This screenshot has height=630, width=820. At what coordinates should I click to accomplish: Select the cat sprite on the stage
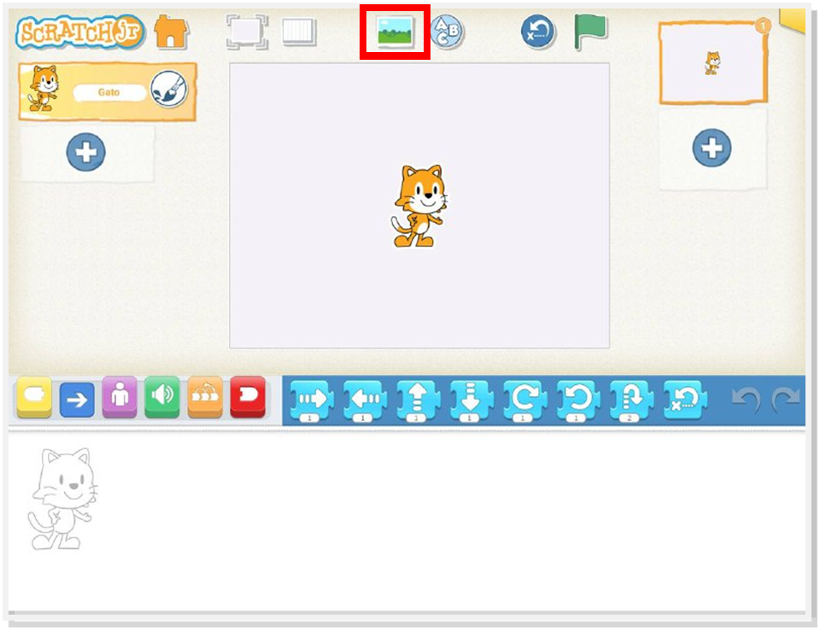click(419, 206)
